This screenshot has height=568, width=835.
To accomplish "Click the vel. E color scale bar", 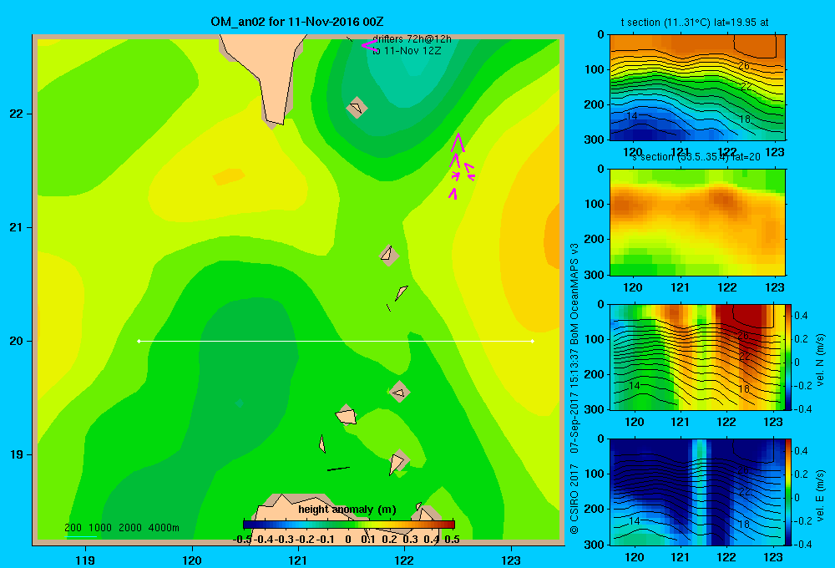I will (x=788, y=492).
